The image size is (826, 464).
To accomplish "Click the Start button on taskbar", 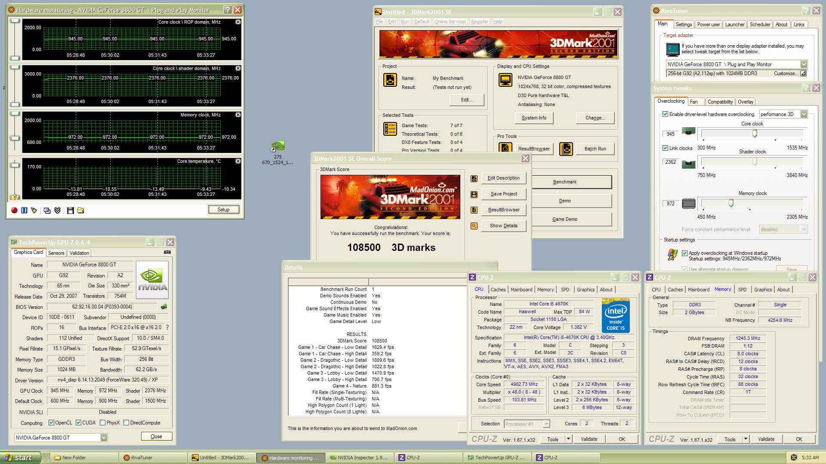I will [21, 458].
